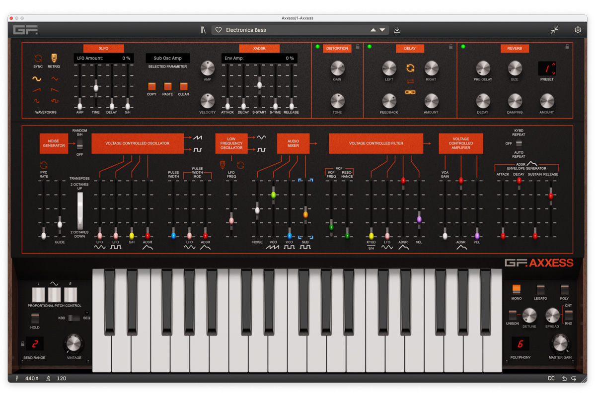Click the Delay section lock icon
The image size is (596, 397).
[x=450, y=47]
